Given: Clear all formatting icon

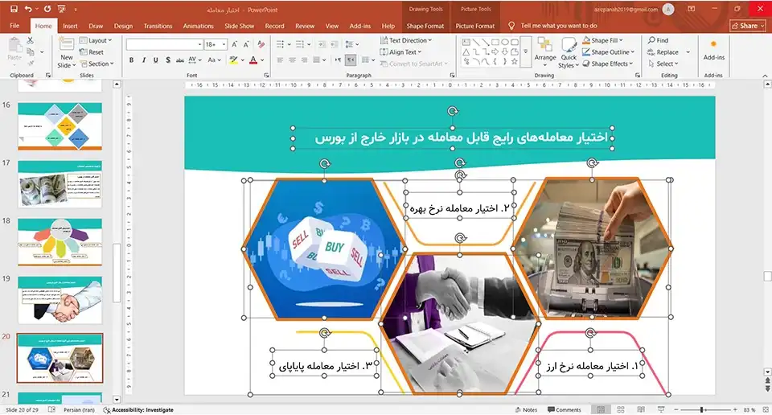Looking at the screenshot, I should tap(261, 44).
